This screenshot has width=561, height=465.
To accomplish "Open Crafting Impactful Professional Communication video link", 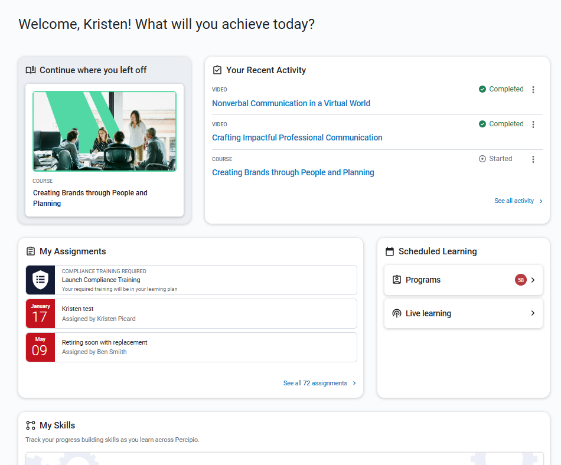I will [x=297, y=137].
